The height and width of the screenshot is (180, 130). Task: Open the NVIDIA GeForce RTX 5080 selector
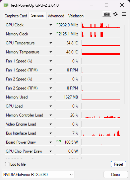pos(38,174)
